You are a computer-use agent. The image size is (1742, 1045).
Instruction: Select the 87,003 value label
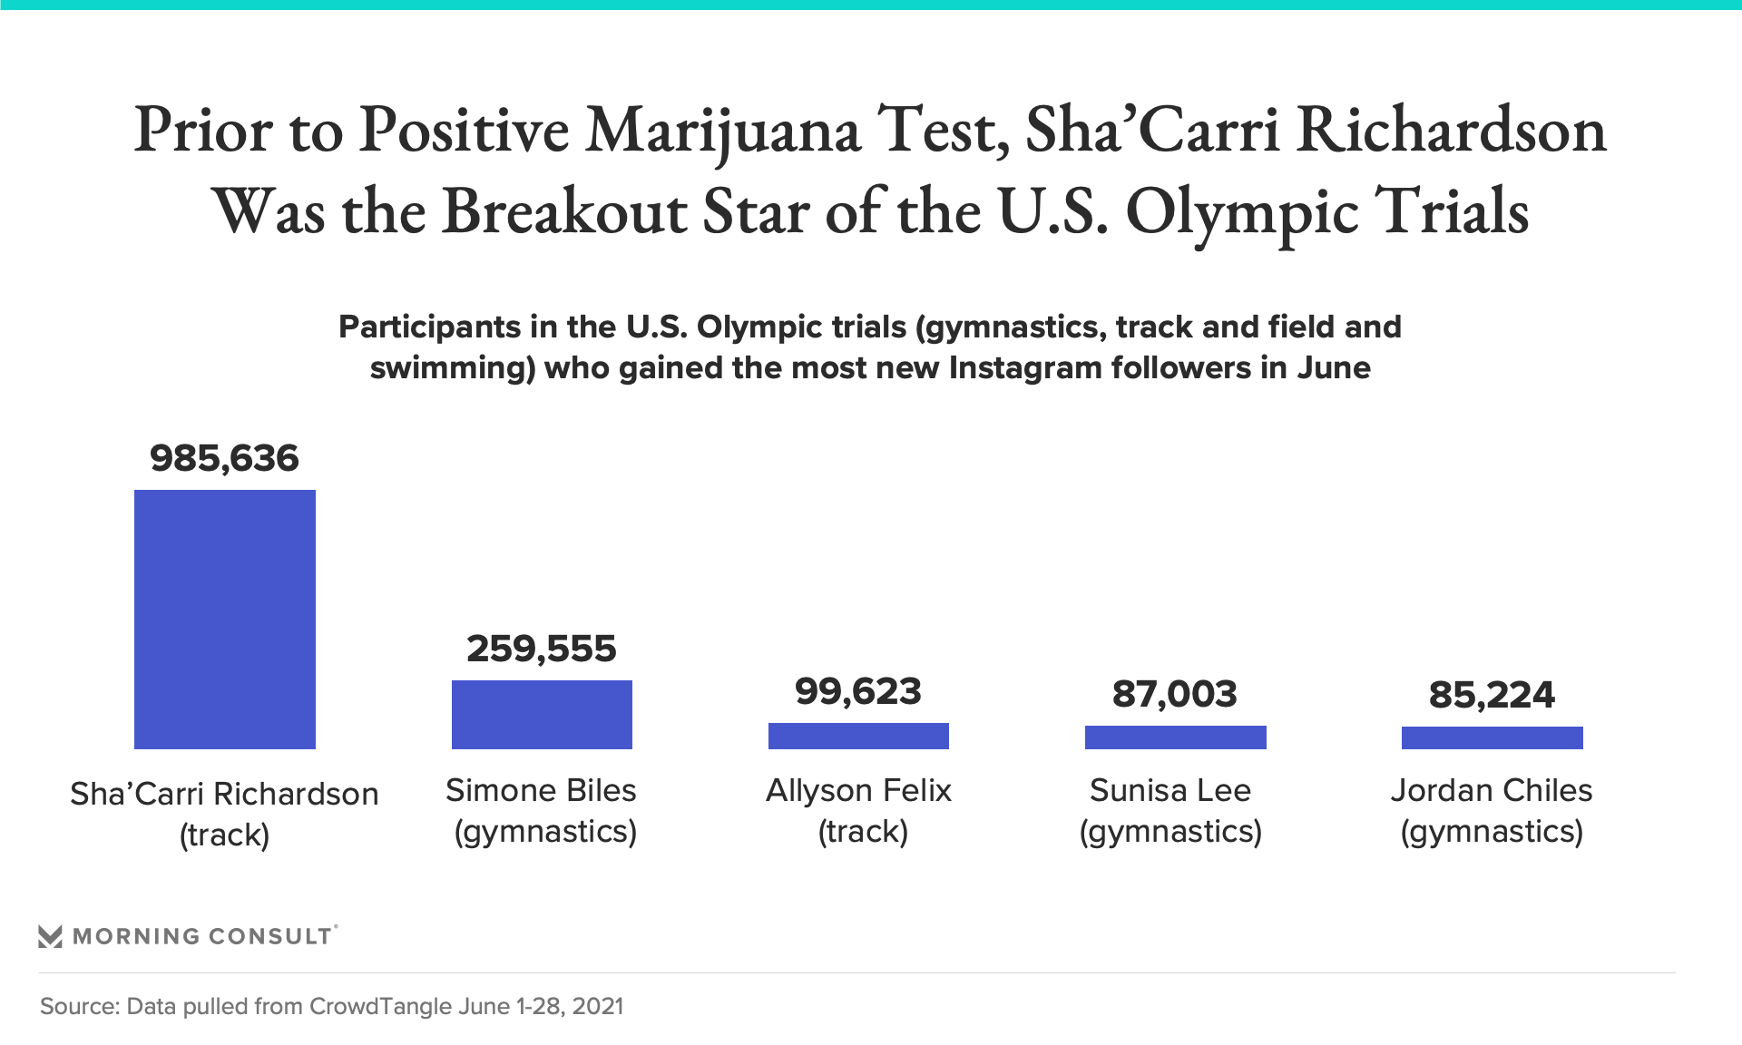(x=1175, y=694)
